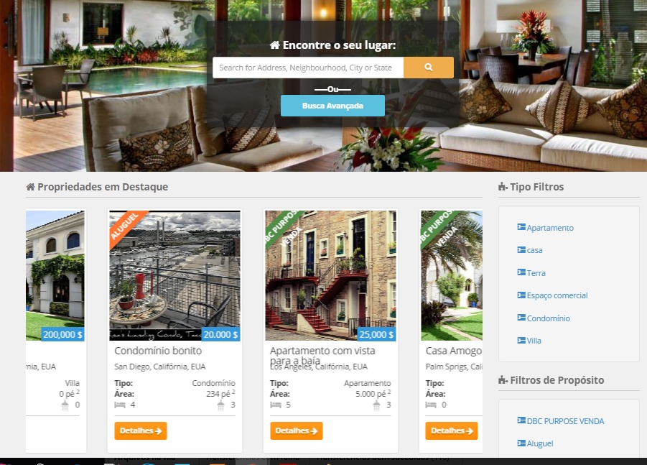Select DBC PURPOSE VENDA purpose filter
The image size is (647, 465).
coord(565,421)
